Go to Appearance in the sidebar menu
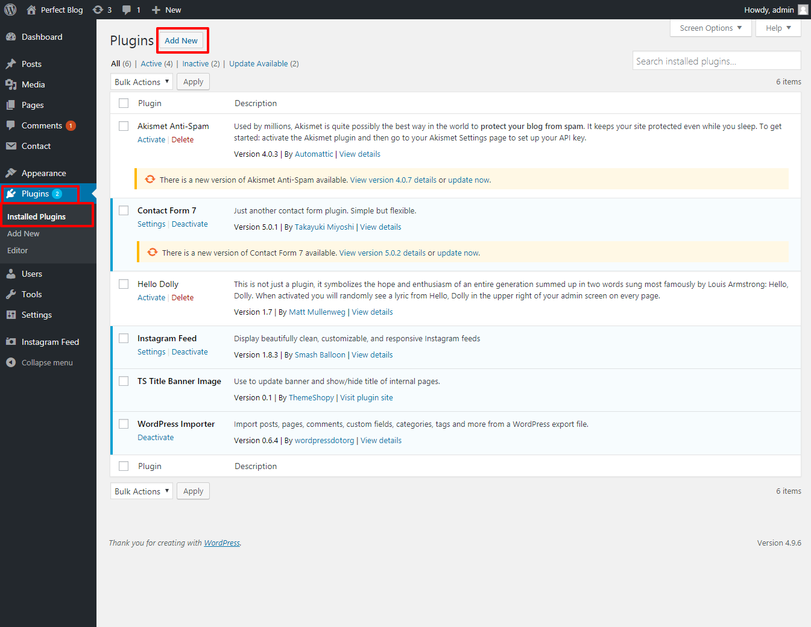 (x=43, y=173)
